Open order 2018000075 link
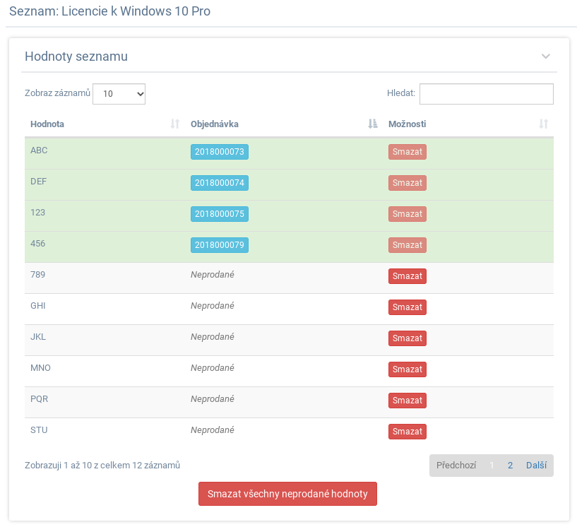This screenshot has width=577, height=527. pos(220,214)
